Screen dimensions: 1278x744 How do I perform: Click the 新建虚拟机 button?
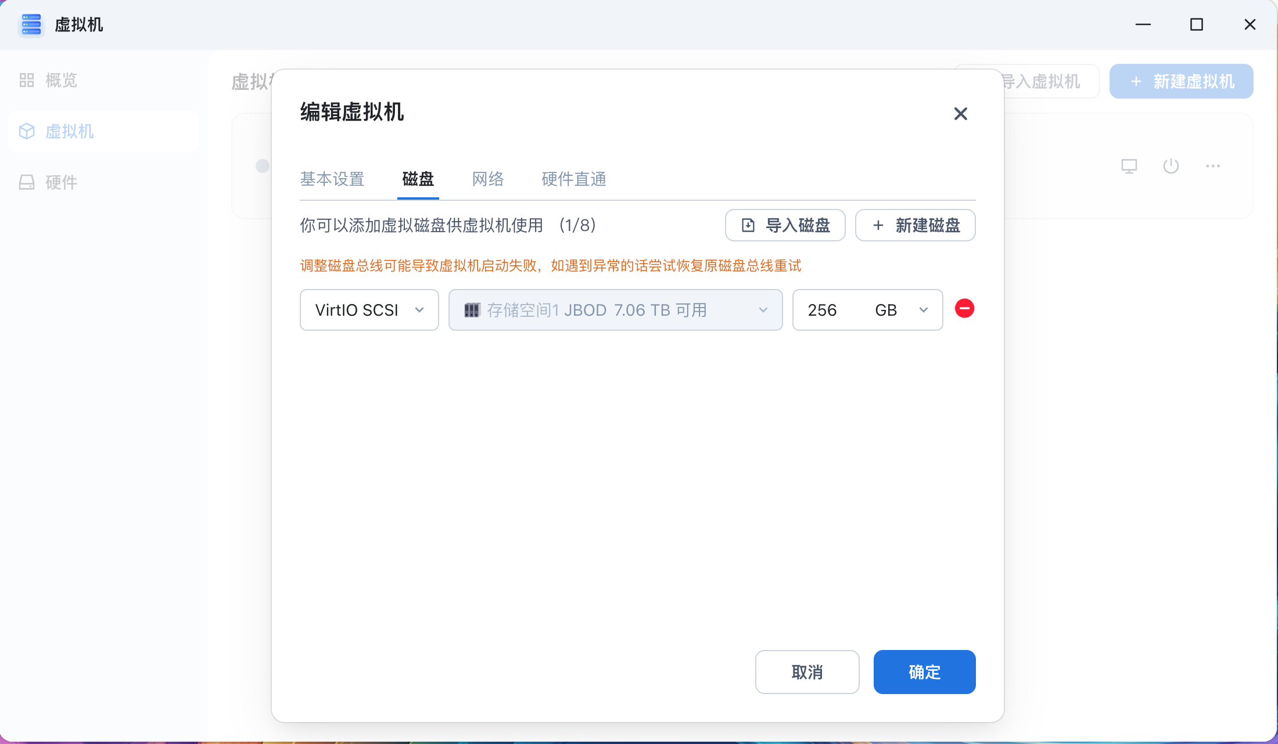1181,81
